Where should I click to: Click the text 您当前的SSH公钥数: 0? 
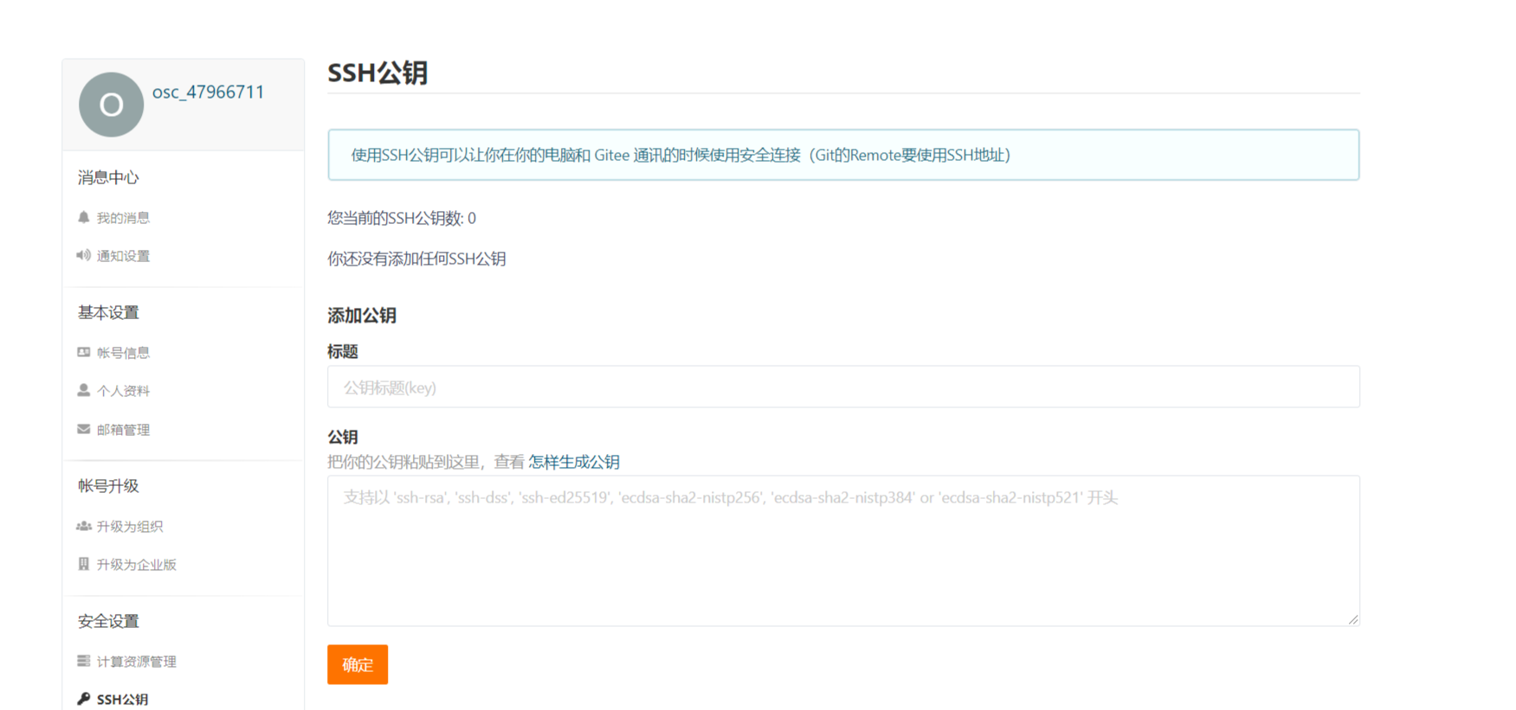point(402,218)
